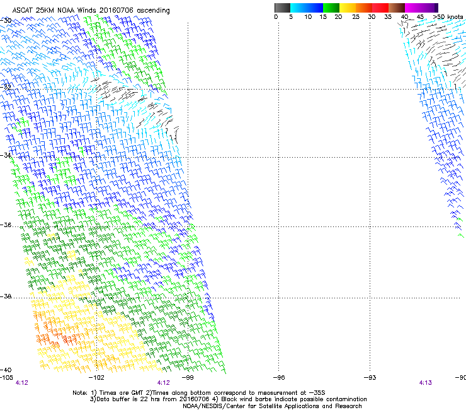Pick the magenta 40-45 knots color swatch
Screen dimensions: 466x410
413,8
